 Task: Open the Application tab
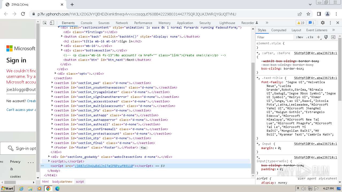point(185,23)
